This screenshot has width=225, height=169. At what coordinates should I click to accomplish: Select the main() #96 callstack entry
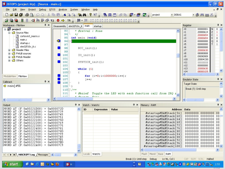pyautogui.click(x=14, y=86)
